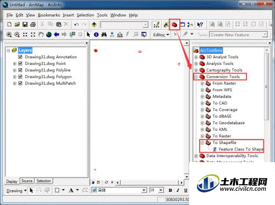Open the font name dropdown
Viewport: 275px width, 205px height.
[144, 190]
